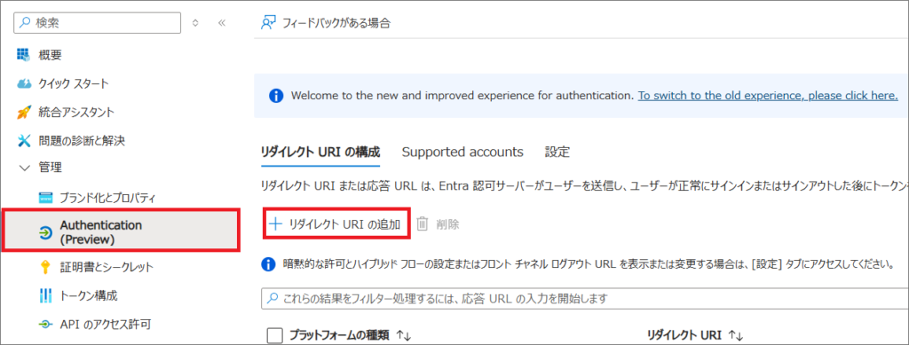Switch to 設定 tab
Image resolution: width=909 pixels, height=345 pixels.
pyautogui.click(x=557, y=153)
